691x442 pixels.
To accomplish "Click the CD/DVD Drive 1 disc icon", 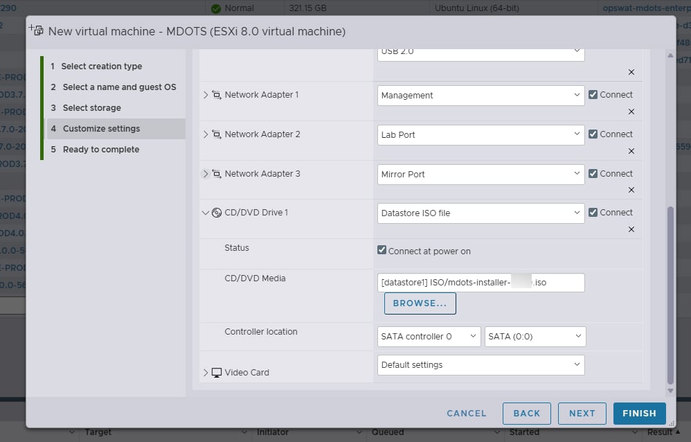I will pos(217,213).
